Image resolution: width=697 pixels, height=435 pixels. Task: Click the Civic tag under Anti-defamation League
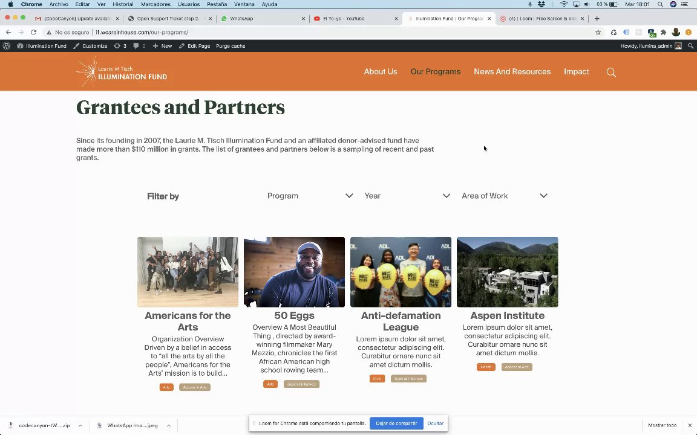tap(377, 379)
